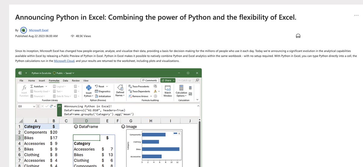Click the Text functions icon
Screen dimensions: 363x167
tap(54, 92)
